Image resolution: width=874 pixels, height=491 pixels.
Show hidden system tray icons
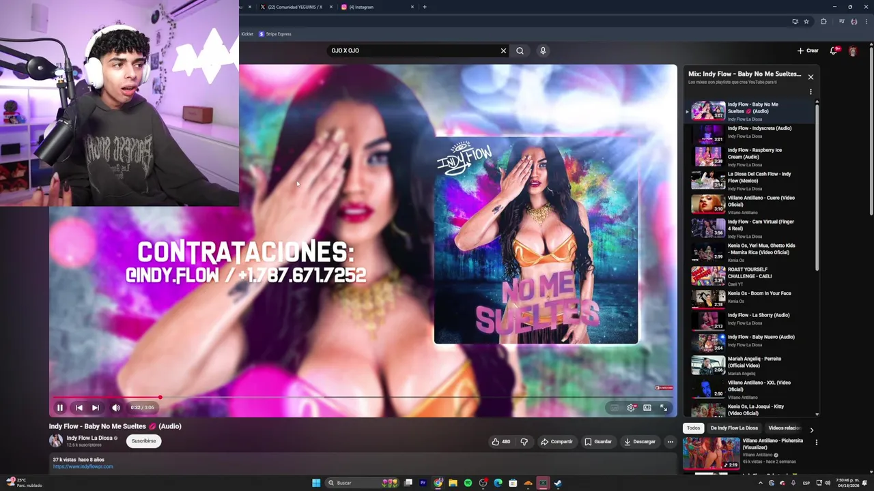click(761, 483)
